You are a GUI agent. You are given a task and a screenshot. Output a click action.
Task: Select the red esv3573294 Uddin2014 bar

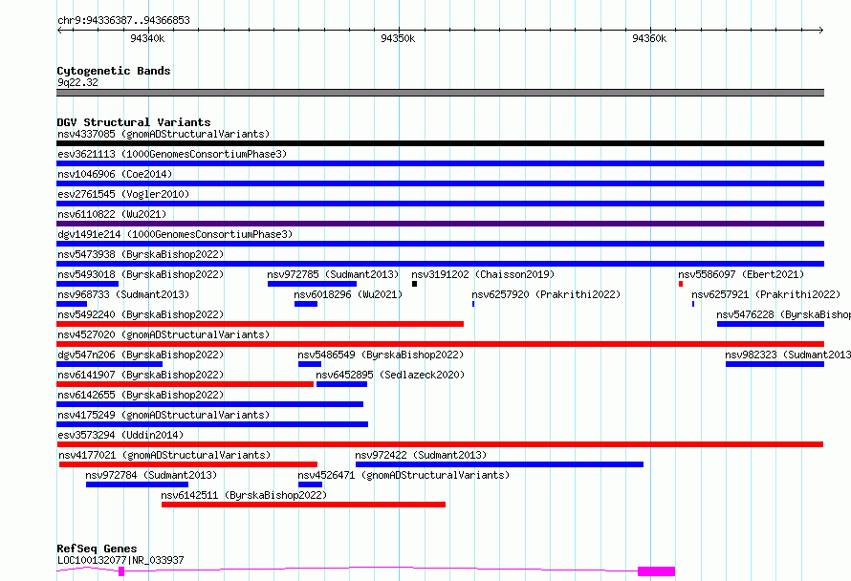point(440,444)
